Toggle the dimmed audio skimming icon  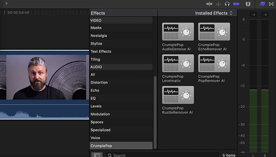pyautogui.click(x=218, y=4)
